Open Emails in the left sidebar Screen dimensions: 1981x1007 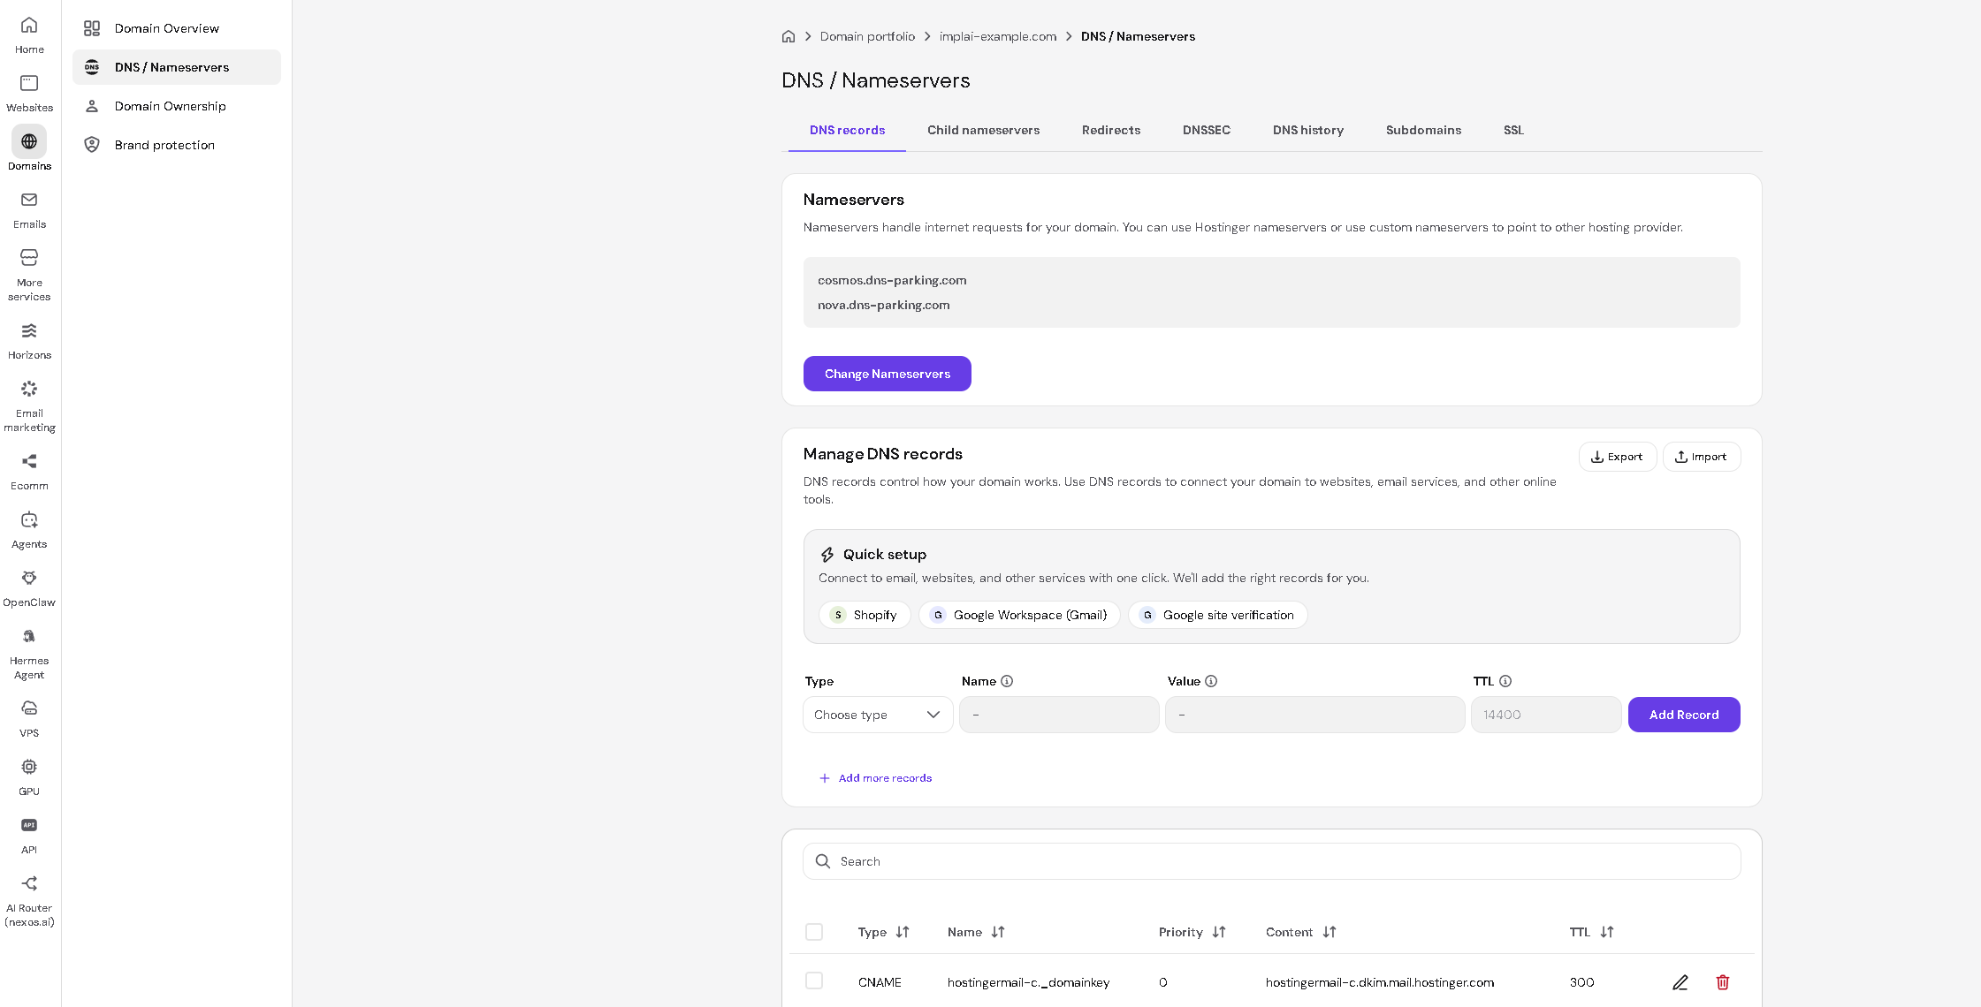pos(29,210)
